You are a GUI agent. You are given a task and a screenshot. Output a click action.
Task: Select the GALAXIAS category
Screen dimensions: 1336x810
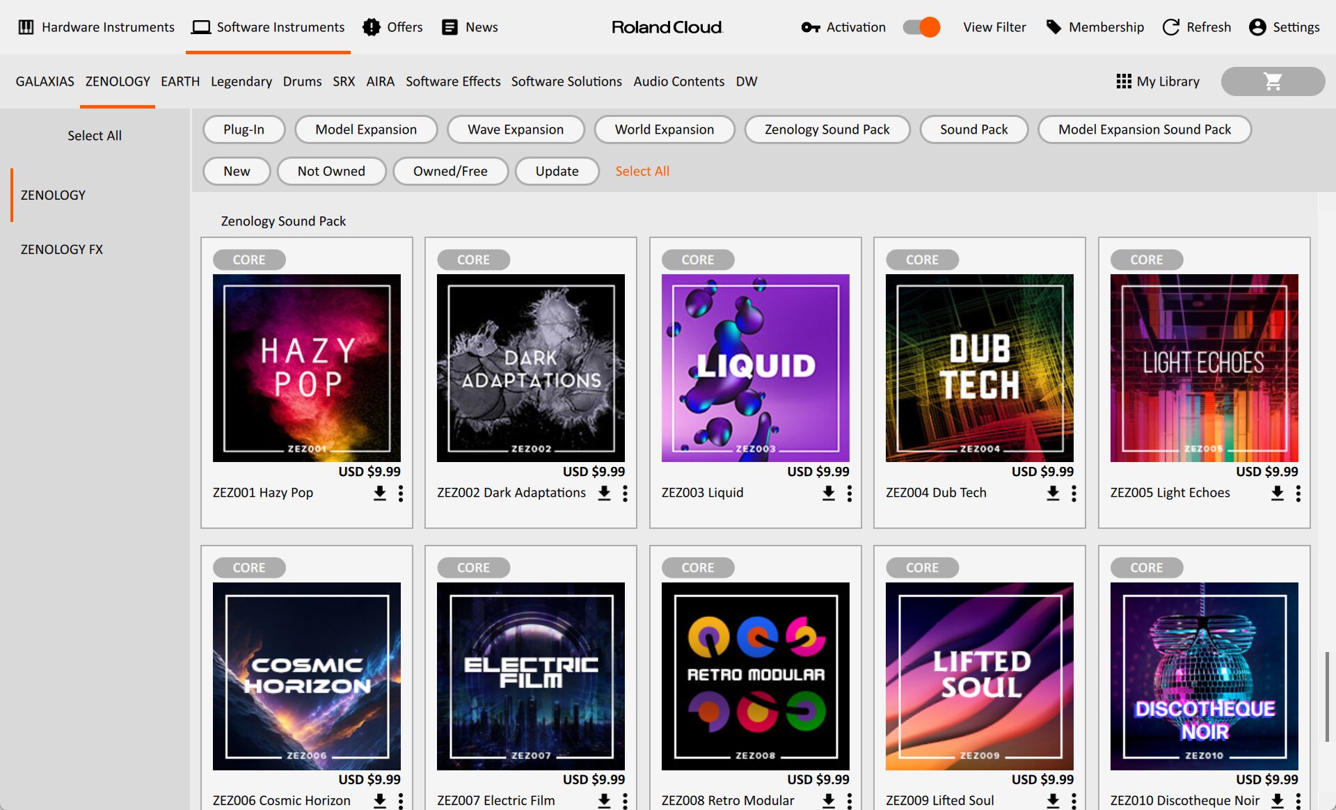pyautogui.click(x=45, y=81)
